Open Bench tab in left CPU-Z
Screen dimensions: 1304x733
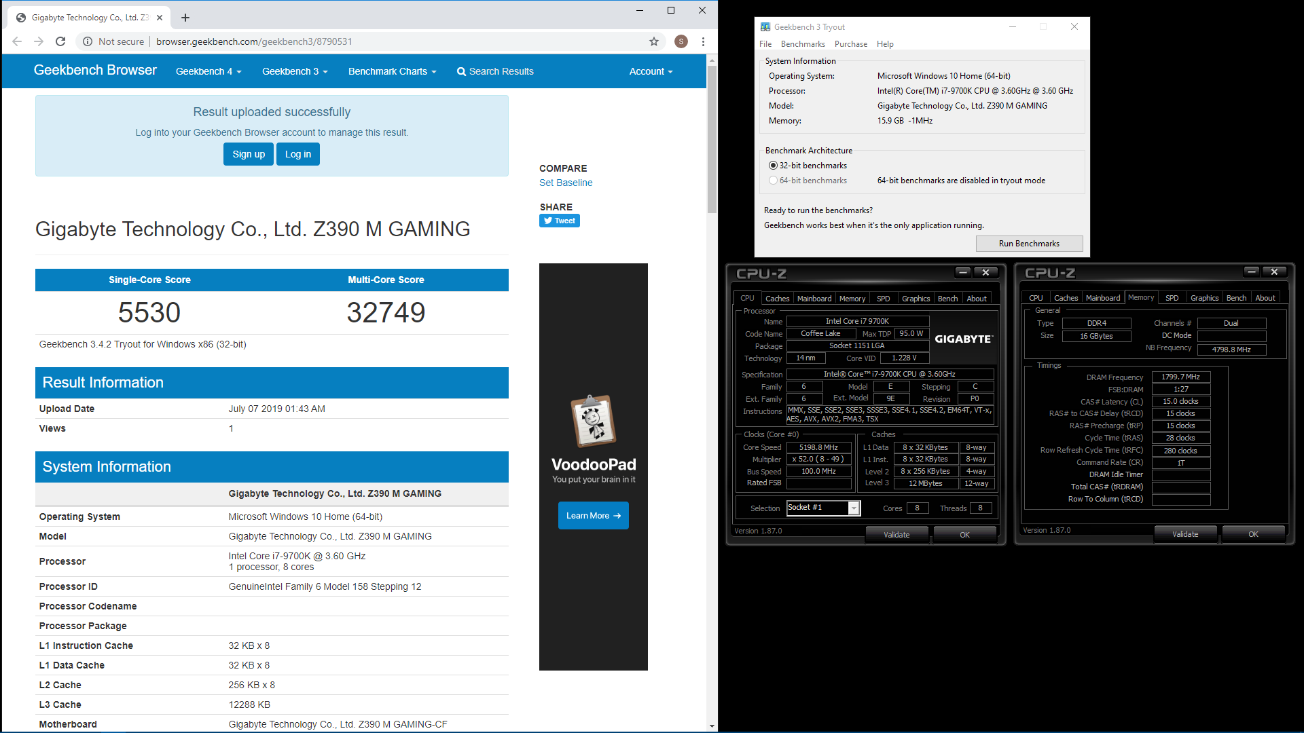tap(947, 299)
